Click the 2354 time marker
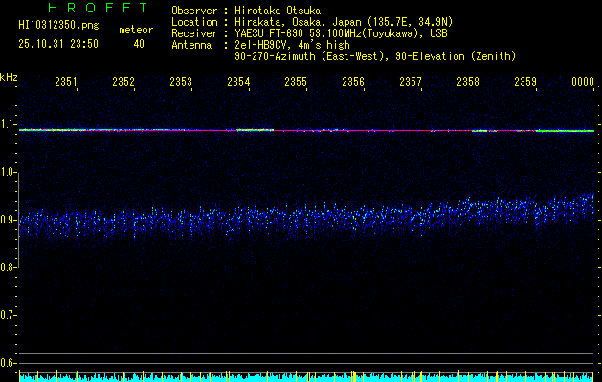 (238, 83)
